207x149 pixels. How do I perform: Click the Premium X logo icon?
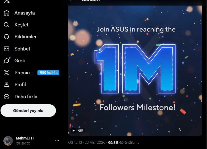[7, 73]
